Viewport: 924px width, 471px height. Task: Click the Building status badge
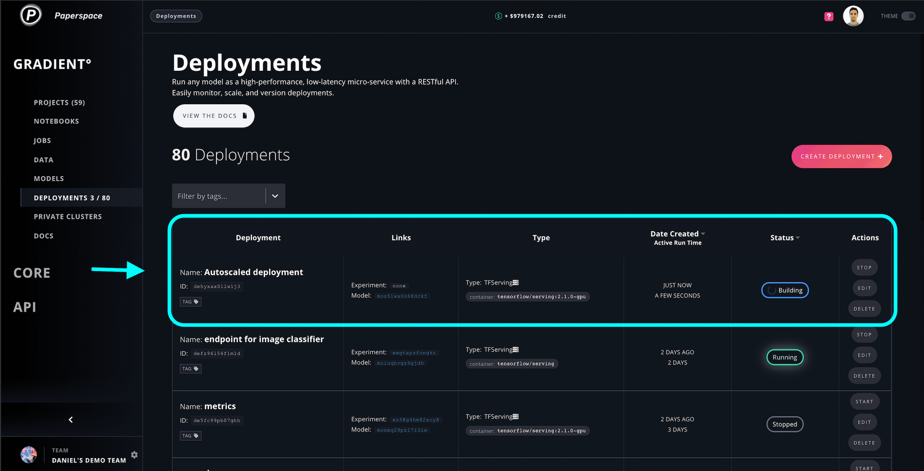pos(785,290)
